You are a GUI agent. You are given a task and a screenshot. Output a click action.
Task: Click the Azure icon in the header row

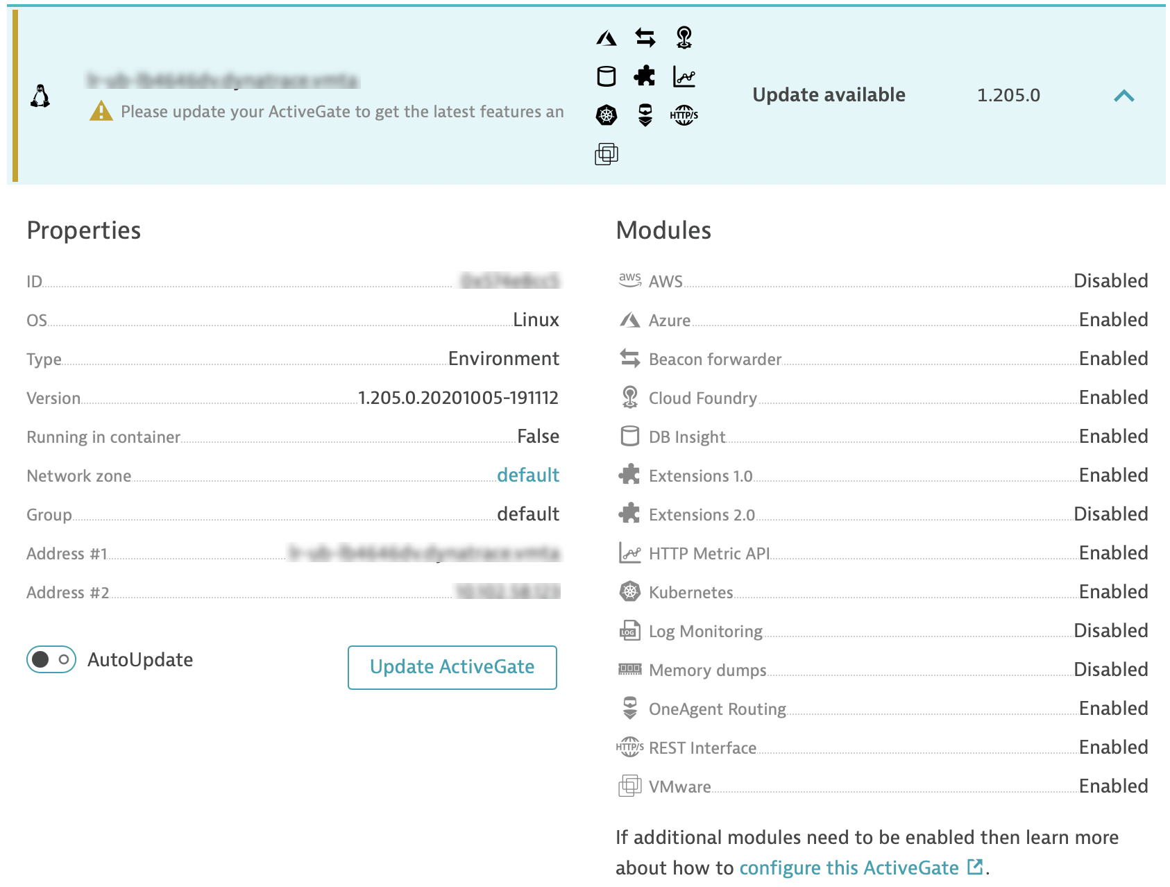click(x=607, y=37)
